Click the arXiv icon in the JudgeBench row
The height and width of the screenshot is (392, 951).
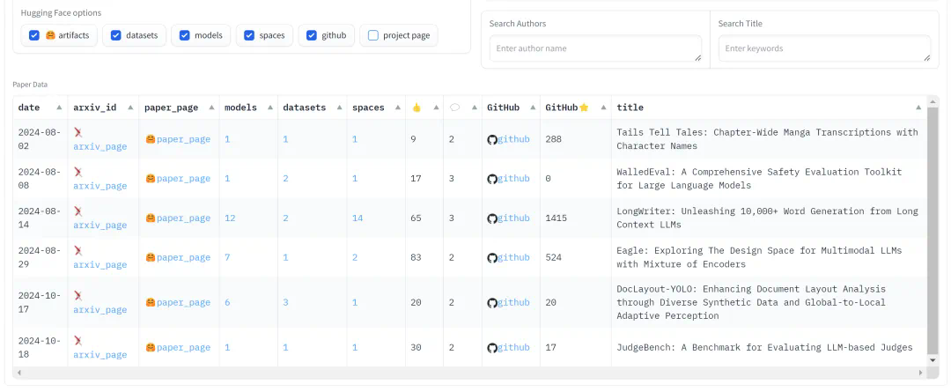77,340
